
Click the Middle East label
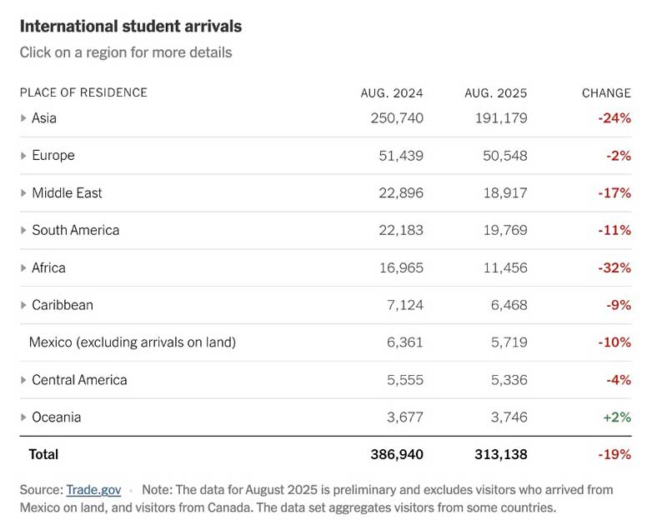(x=67, y=193)
